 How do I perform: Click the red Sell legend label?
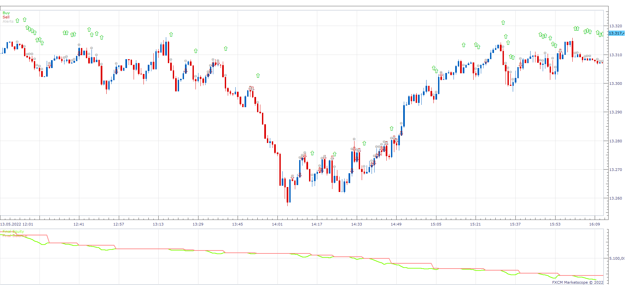(6, 17)
